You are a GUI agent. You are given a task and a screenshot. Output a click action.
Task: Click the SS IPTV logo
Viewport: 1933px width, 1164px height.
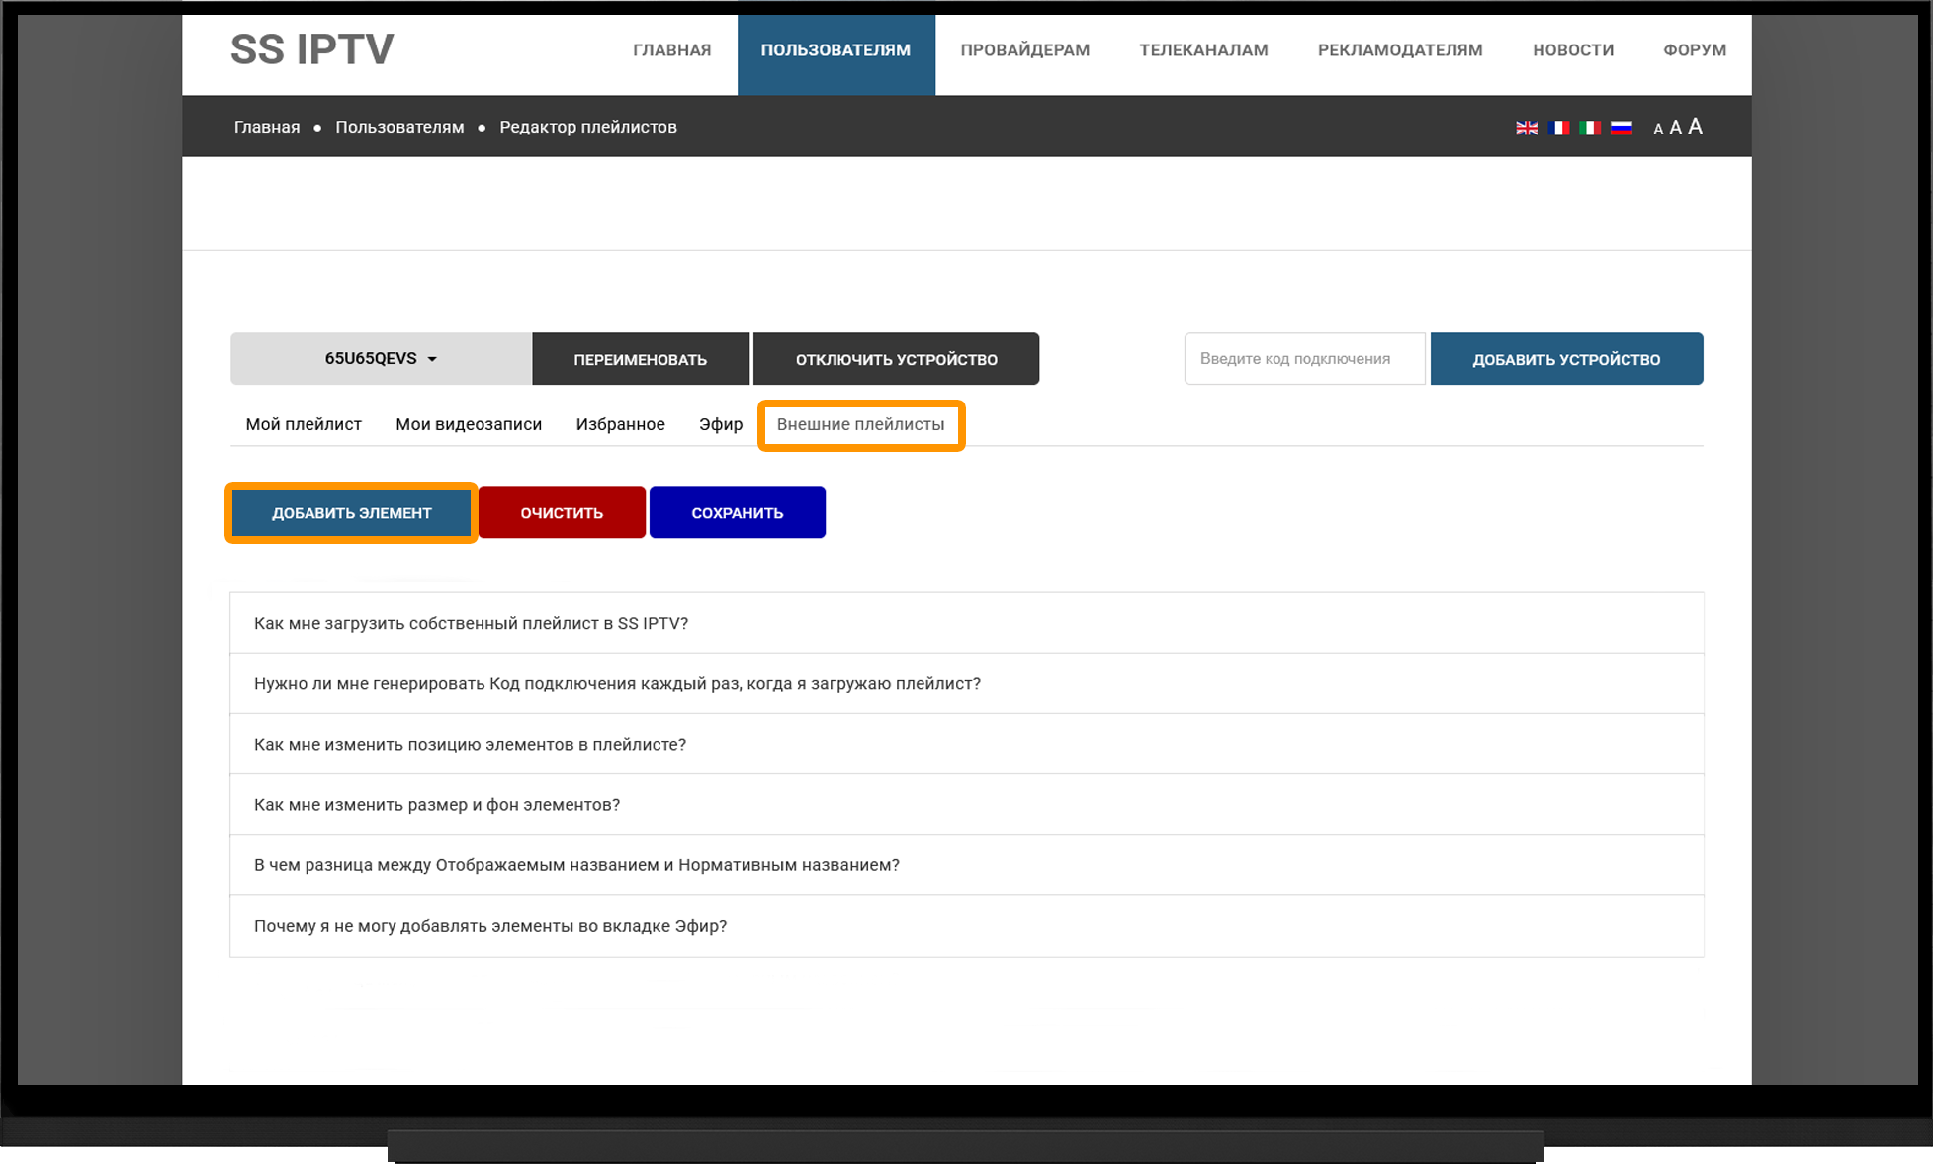click(312, 49)
